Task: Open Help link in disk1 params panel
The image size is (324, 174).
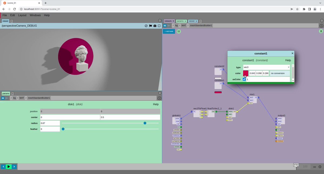Action: pos(156,104)
